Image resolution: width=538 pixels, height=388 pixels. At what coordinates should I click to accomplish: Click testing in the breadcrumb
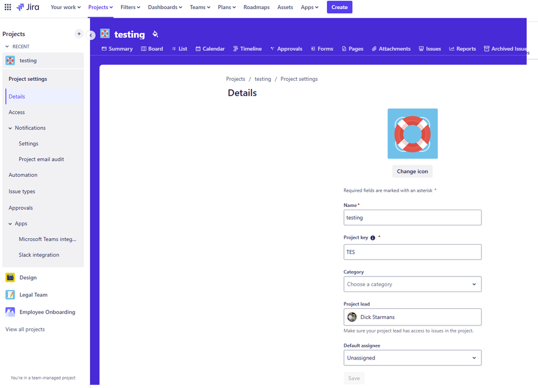(x=263, y=79)
